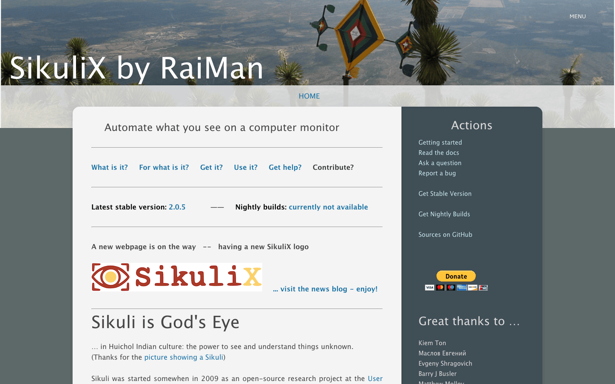Open the 'What is it?' link

coord(109,167)
